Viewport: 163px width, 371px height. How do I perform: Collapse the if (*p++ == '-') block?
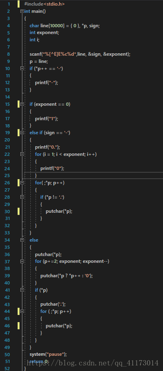(22, 69)
